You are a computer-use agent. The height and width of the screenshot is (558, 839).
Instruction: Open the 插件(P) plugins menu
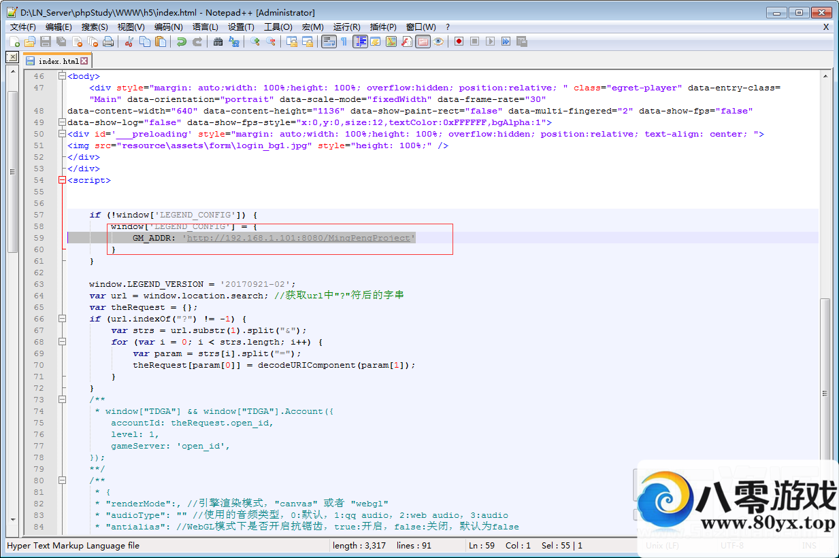coord(383,27)
